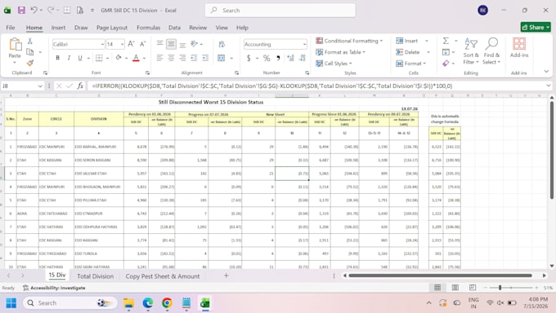
Task: Apply cell borders icon
Action: pos(99,58)
